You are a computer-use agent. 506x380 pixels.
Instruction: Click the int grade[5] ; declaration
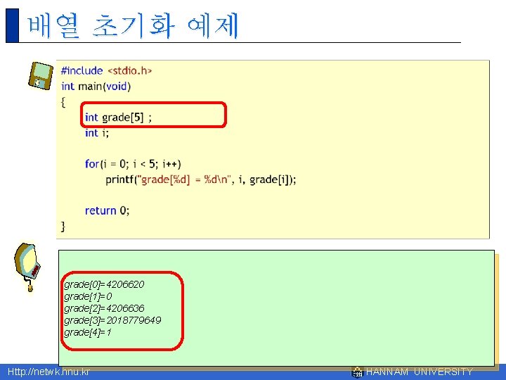[x=118, y=118]
